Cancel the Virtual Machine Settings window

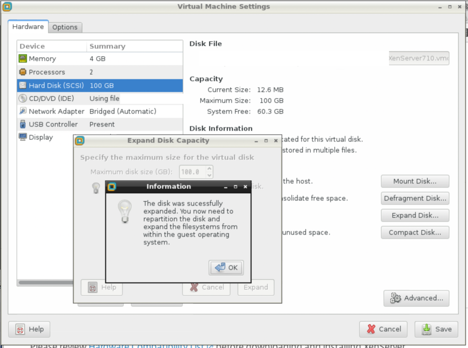(x=383, y=329)
